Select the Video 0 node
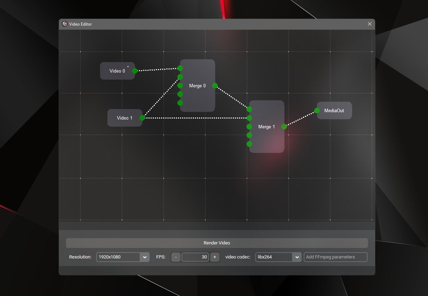 point(117,71)
